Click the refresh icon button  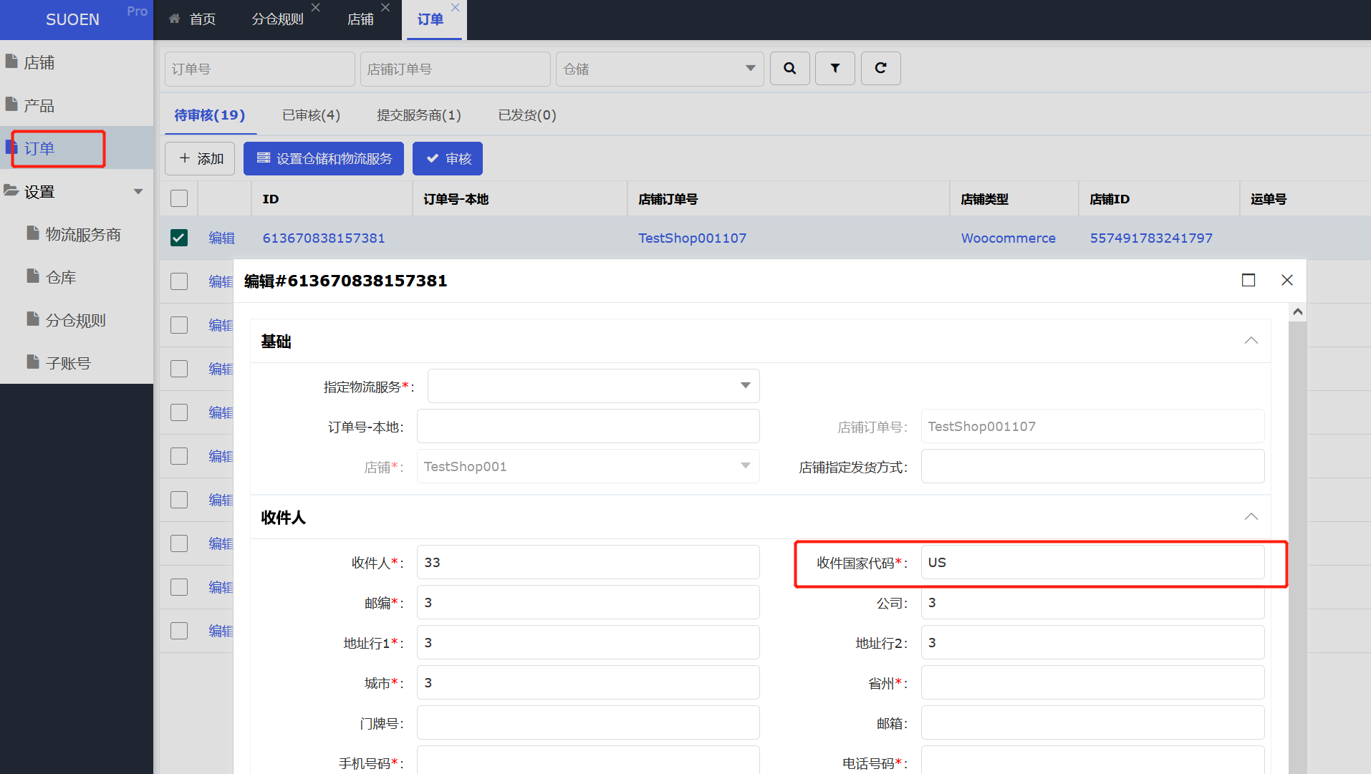(x=880, y=69)
